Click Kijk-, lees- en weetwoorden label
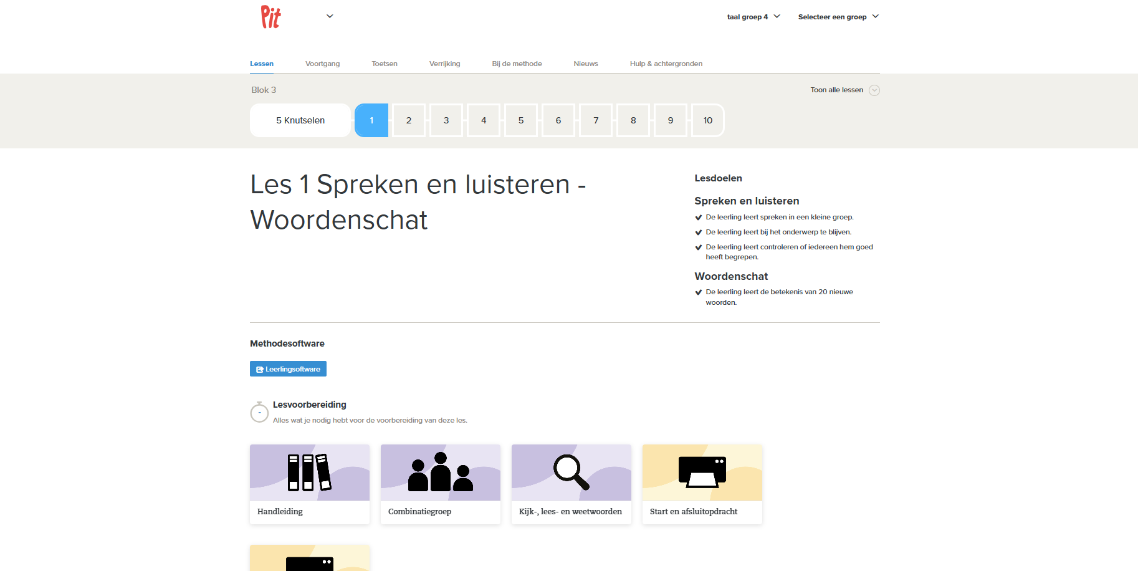The width and height of the screenshot is (1138, 571). click(x=570, y=511)
